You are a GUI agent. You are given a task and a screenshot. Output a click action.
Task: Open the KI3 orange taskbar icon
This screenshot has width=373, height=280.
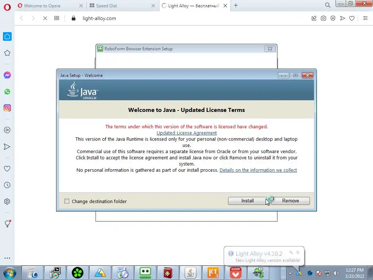point(213,273)
